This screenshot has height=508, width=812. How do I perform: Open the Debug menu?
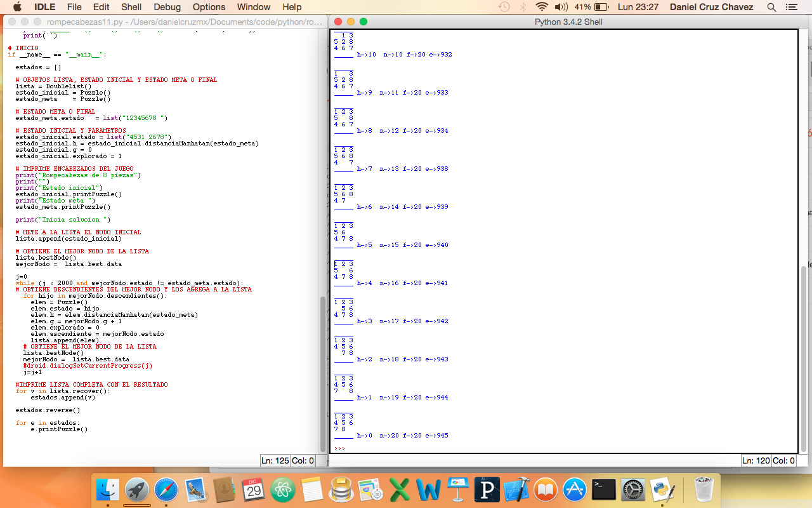(167, 7)
